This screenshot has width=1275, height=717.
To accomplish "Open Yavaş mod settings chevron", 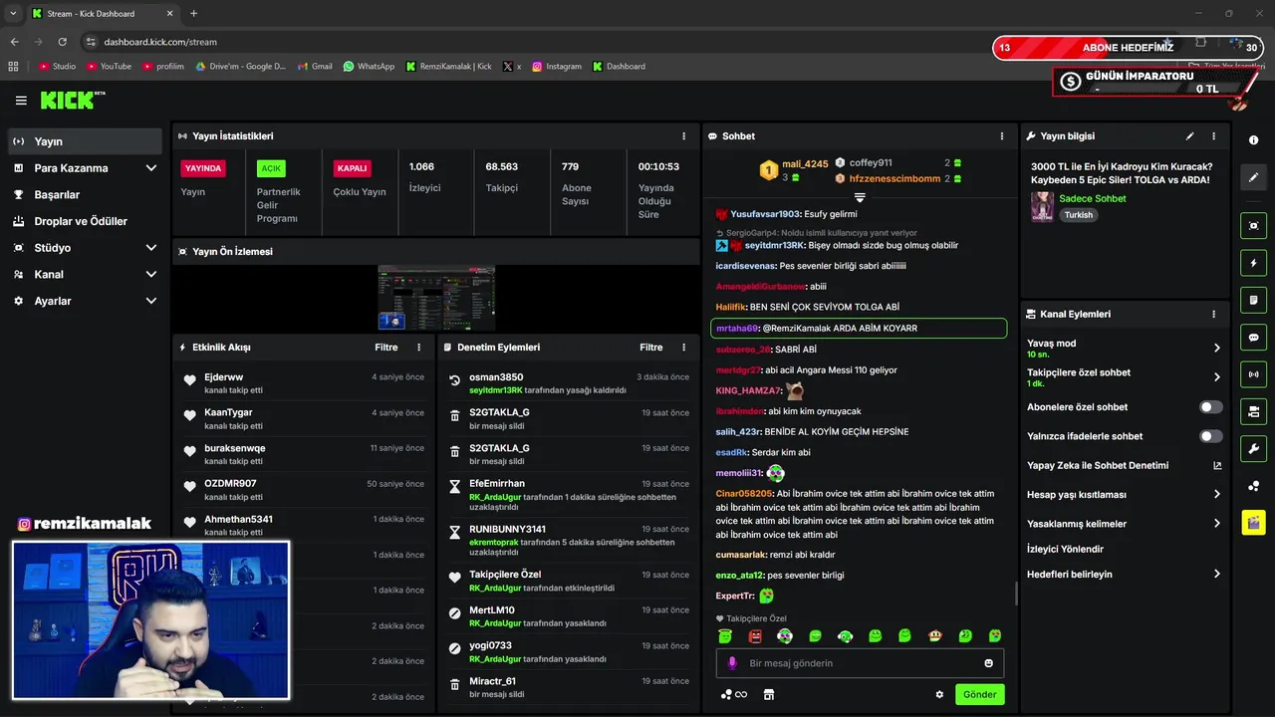I will [1216, 349].
